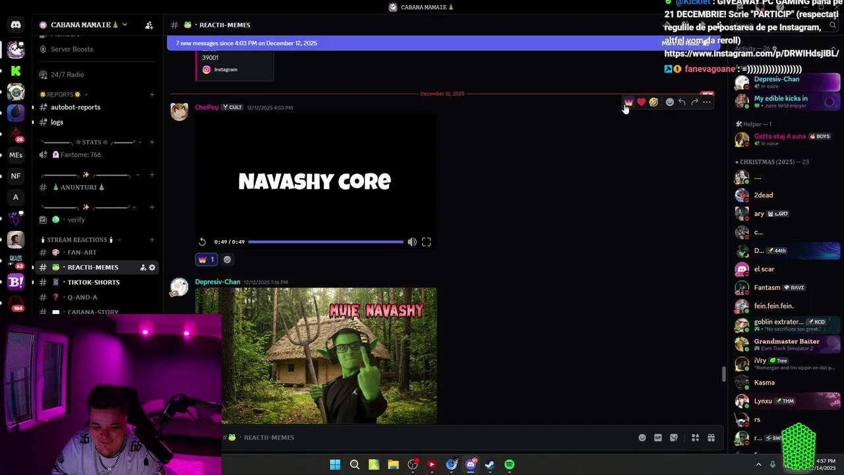Open REACTII-MEMES channel settings gear

click(152, 267)
